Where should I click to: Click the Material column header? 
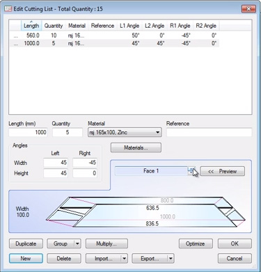point(77,26)
